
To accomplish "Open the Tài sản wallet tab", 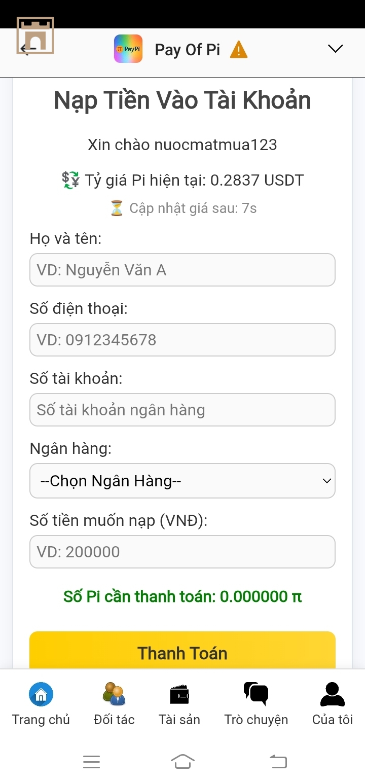I will pyautogui.click(x=179, y=704).
